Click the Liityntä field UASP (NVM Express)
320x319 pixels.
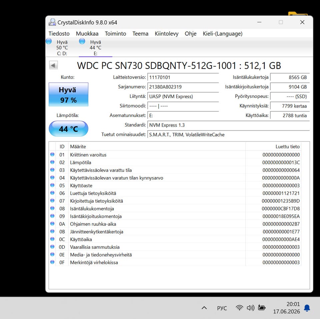[183, 97]
